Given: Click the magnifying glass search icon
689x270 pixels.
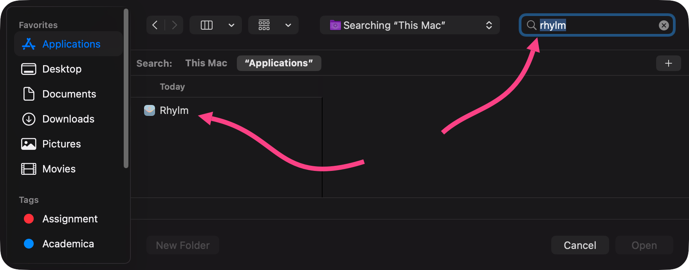Looking at the screenshot, I should pyautogui.click(x=531, y=25).
